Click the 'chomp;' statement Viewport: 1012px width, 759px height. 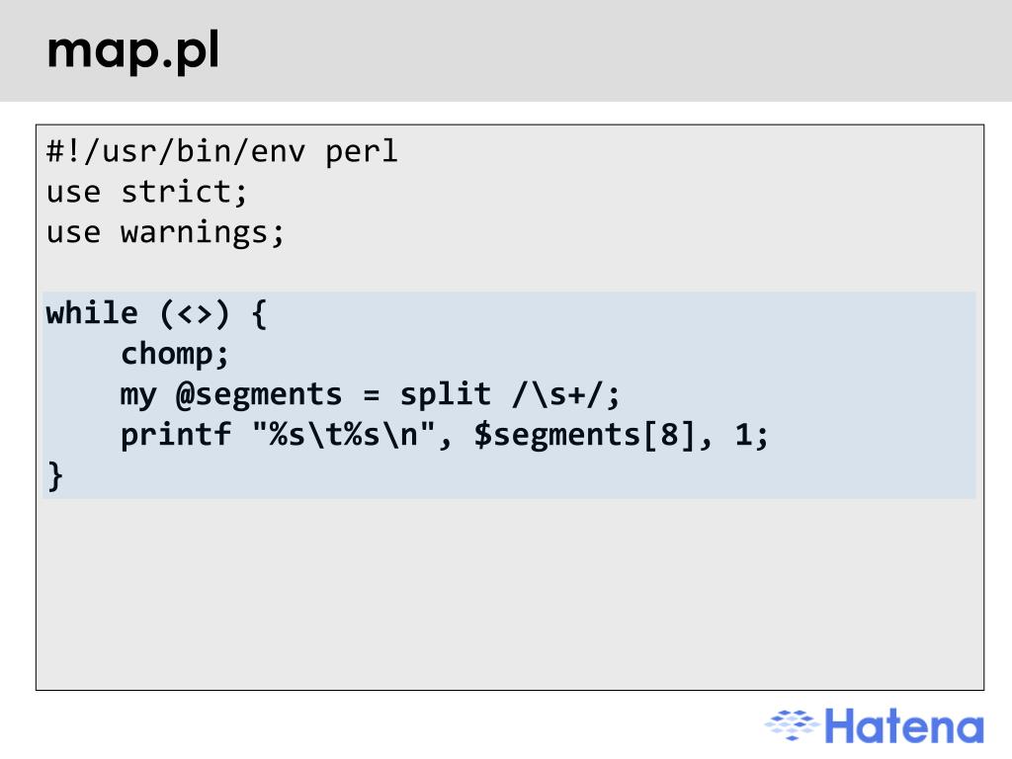[175, 355]
